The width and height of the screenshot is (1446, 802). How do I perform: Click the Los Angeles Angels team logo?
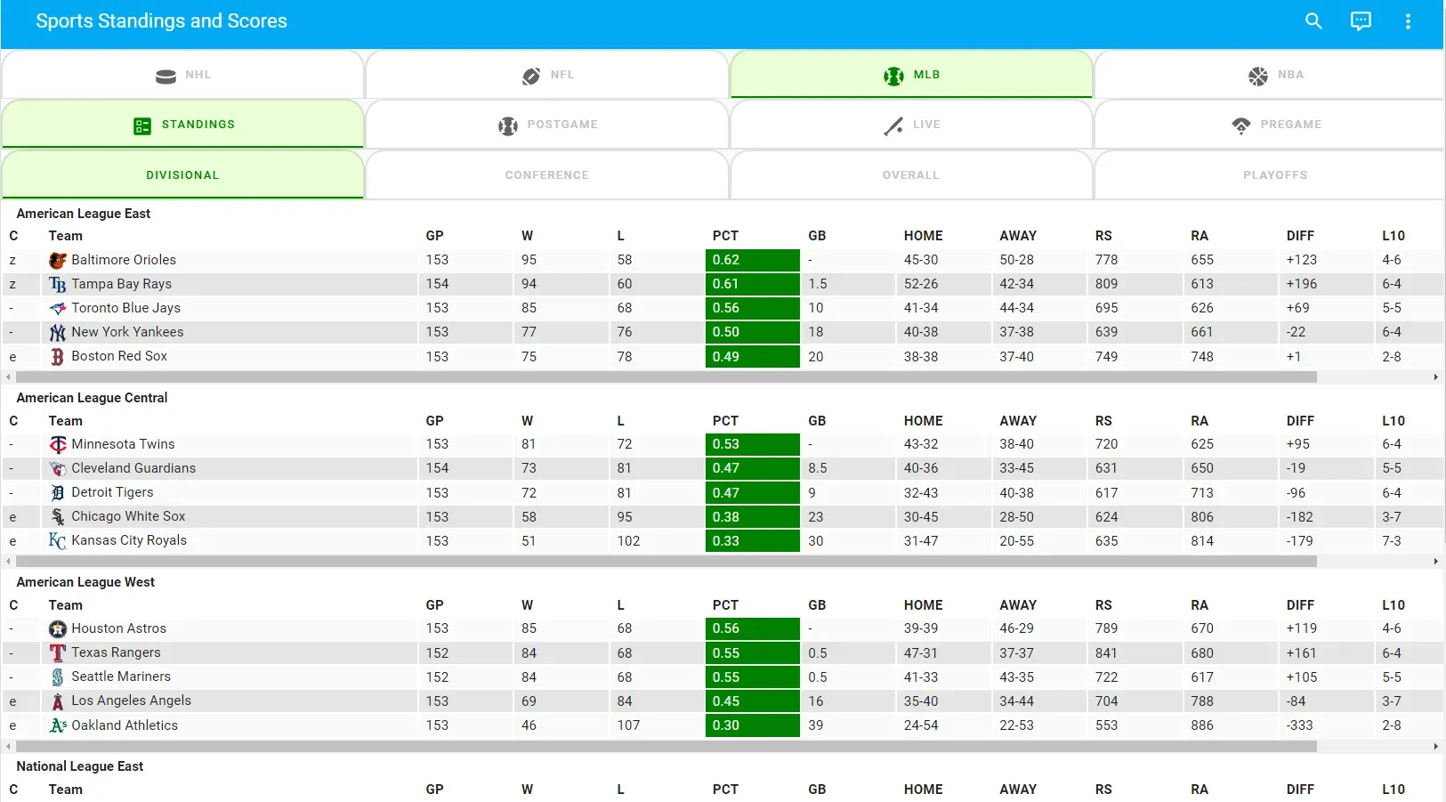(58, 701)
